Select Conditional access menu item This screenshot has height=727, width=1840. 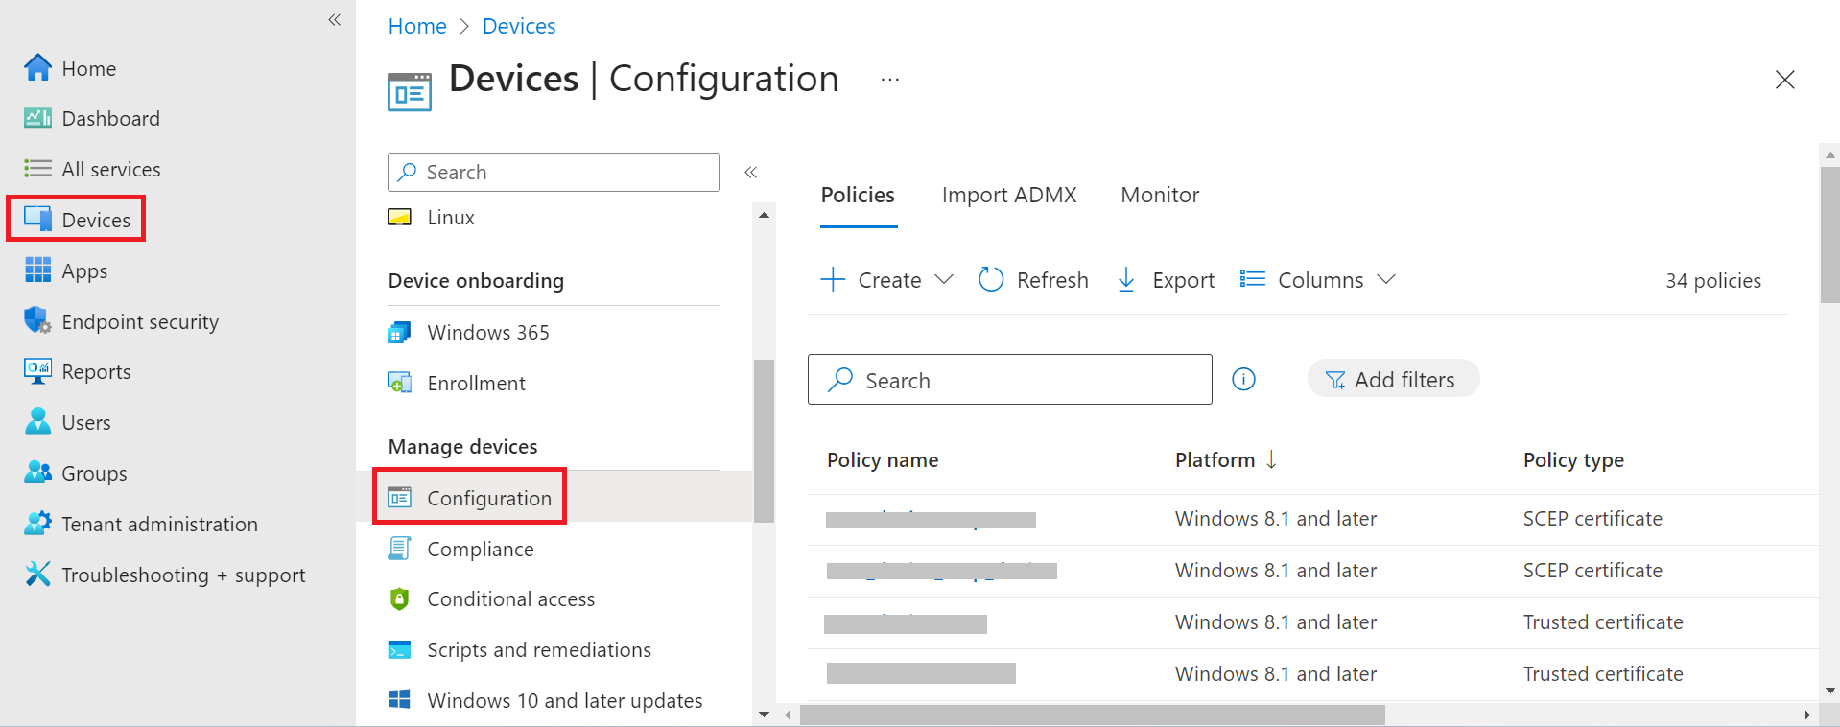click(x=511, y=599)
